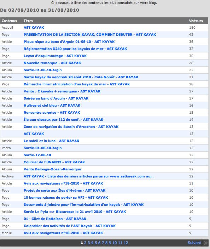Screen dimensions: 210x249
Task: Click the Archive content type cell
Action: [x=8, y=176]
